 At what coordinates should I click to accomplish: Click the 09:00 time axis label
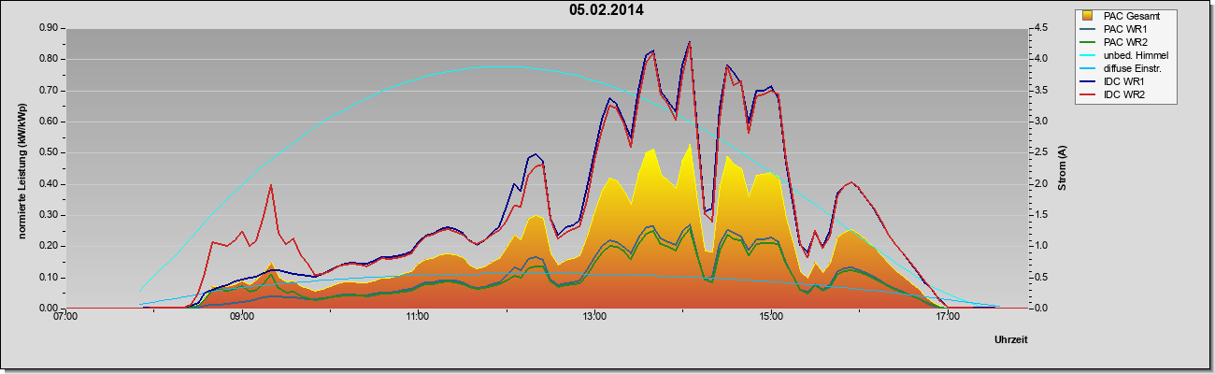(242, 318)
